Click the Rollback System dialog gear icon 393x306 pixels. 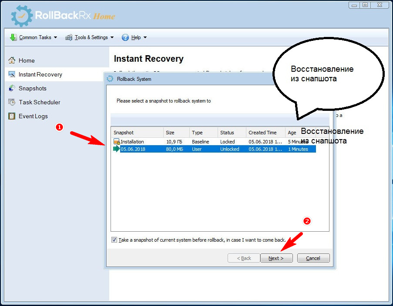point(110,79)
